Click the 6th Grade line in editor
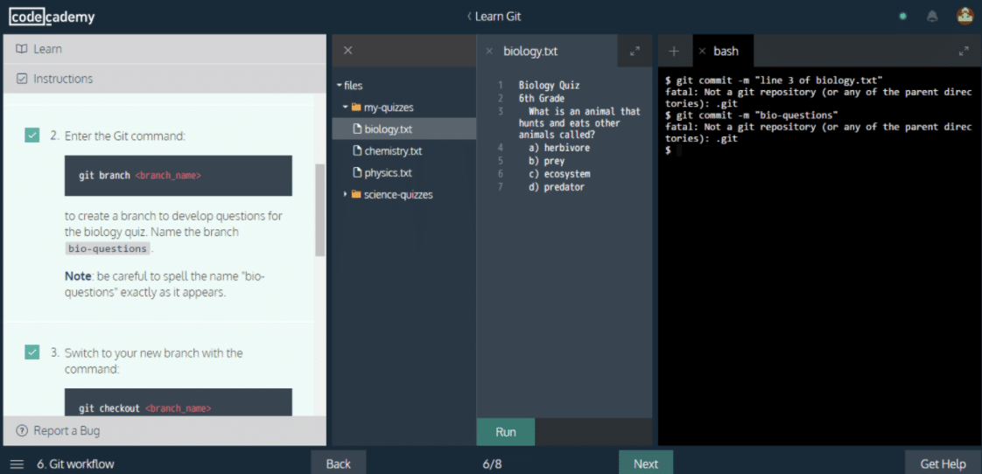The width and height of the screenshot is (982, 474). [x=542, y=98]
